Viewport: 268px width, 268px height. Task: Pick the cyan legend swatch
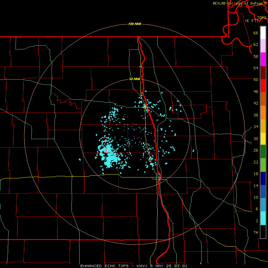click(x=263, y=218)
